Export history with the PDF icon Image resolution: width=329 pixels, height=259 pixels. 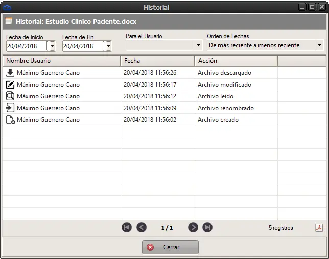tap(319, 227)
